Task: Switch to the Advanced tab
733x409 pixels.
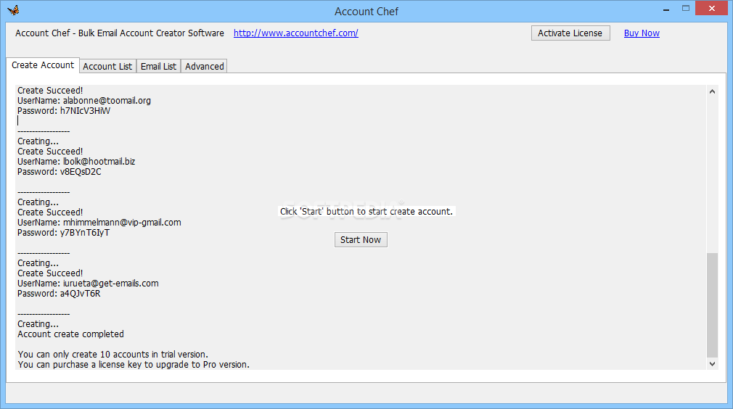Action: click(x=204, y=66)
